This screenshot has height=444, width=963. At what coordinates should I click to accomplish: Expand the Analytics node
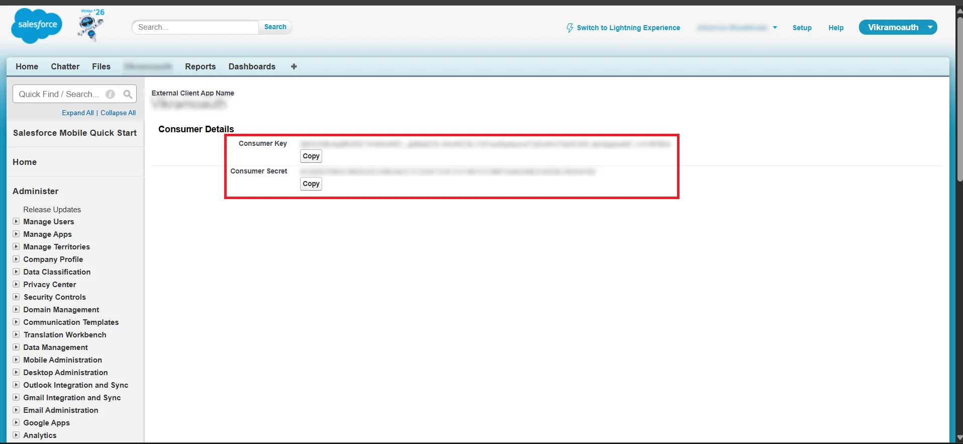pyautogui.click(x=16, y=435)
